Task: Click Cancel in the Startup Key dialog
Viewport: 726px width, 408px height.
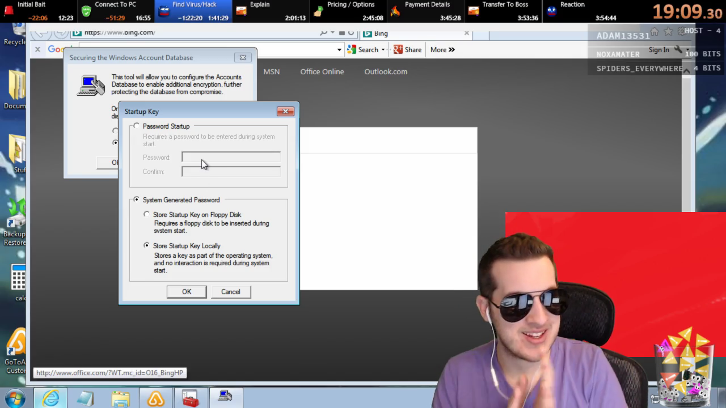Action: point(231,292)
